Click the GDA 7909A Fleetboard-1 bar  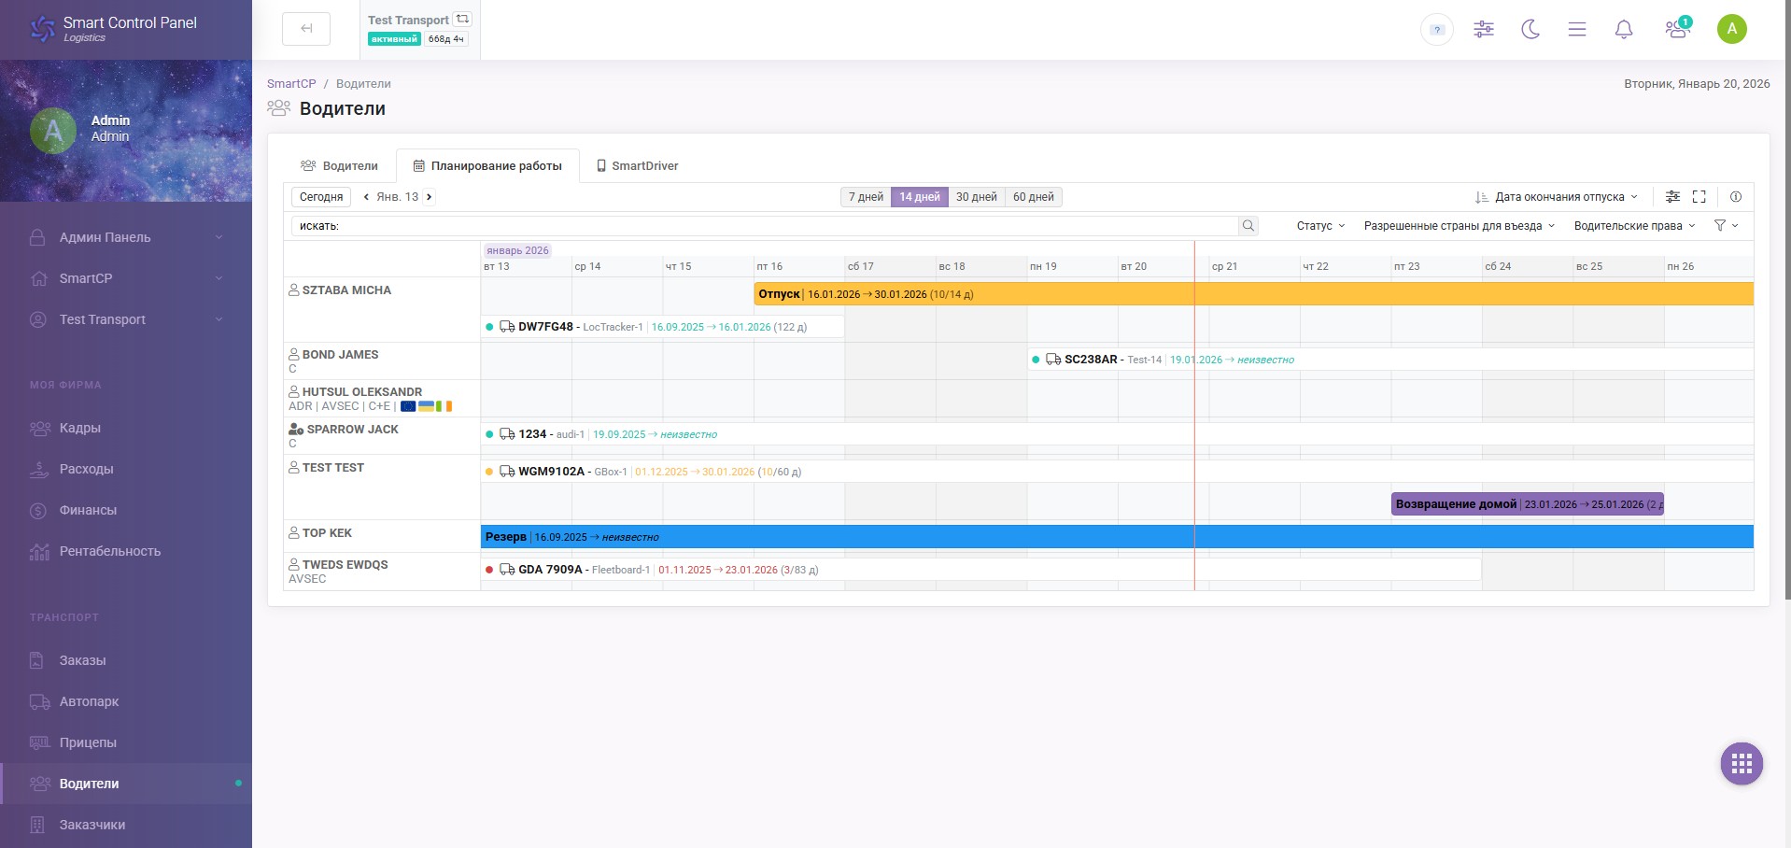(980, 570)
